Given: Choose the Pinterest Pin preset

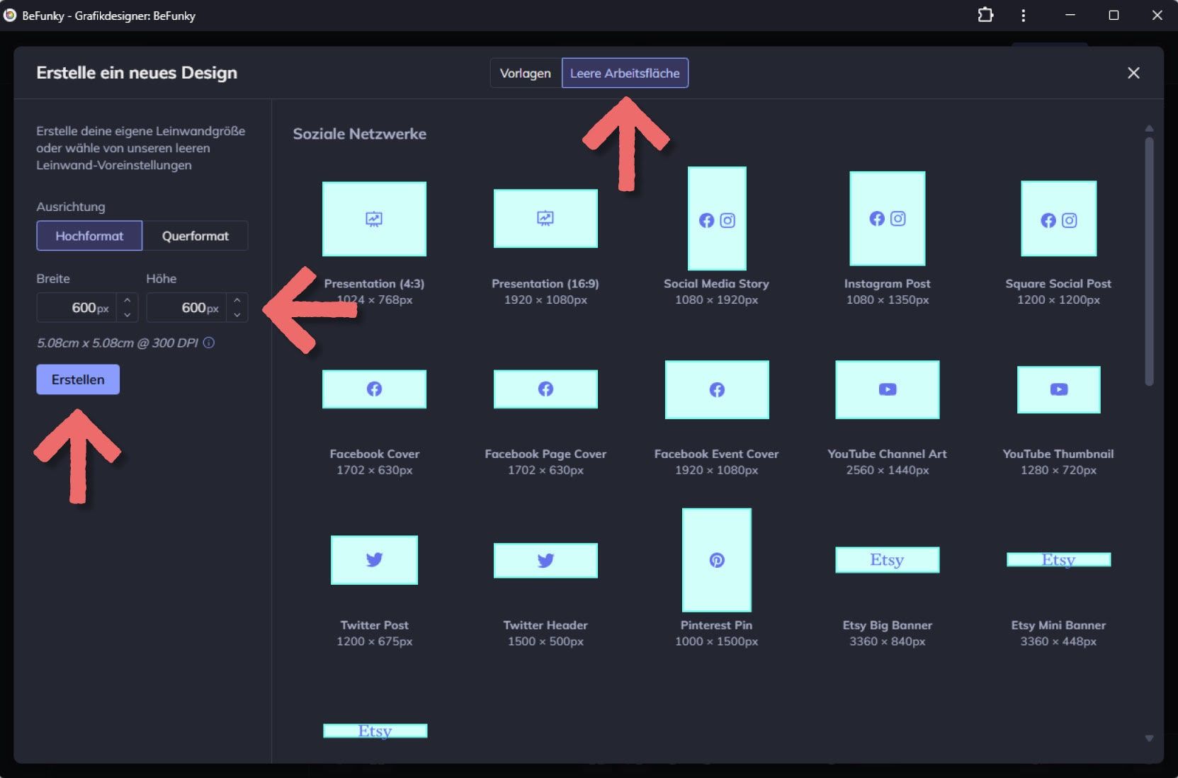Looking at the screenshot, I should click(717, 560).
